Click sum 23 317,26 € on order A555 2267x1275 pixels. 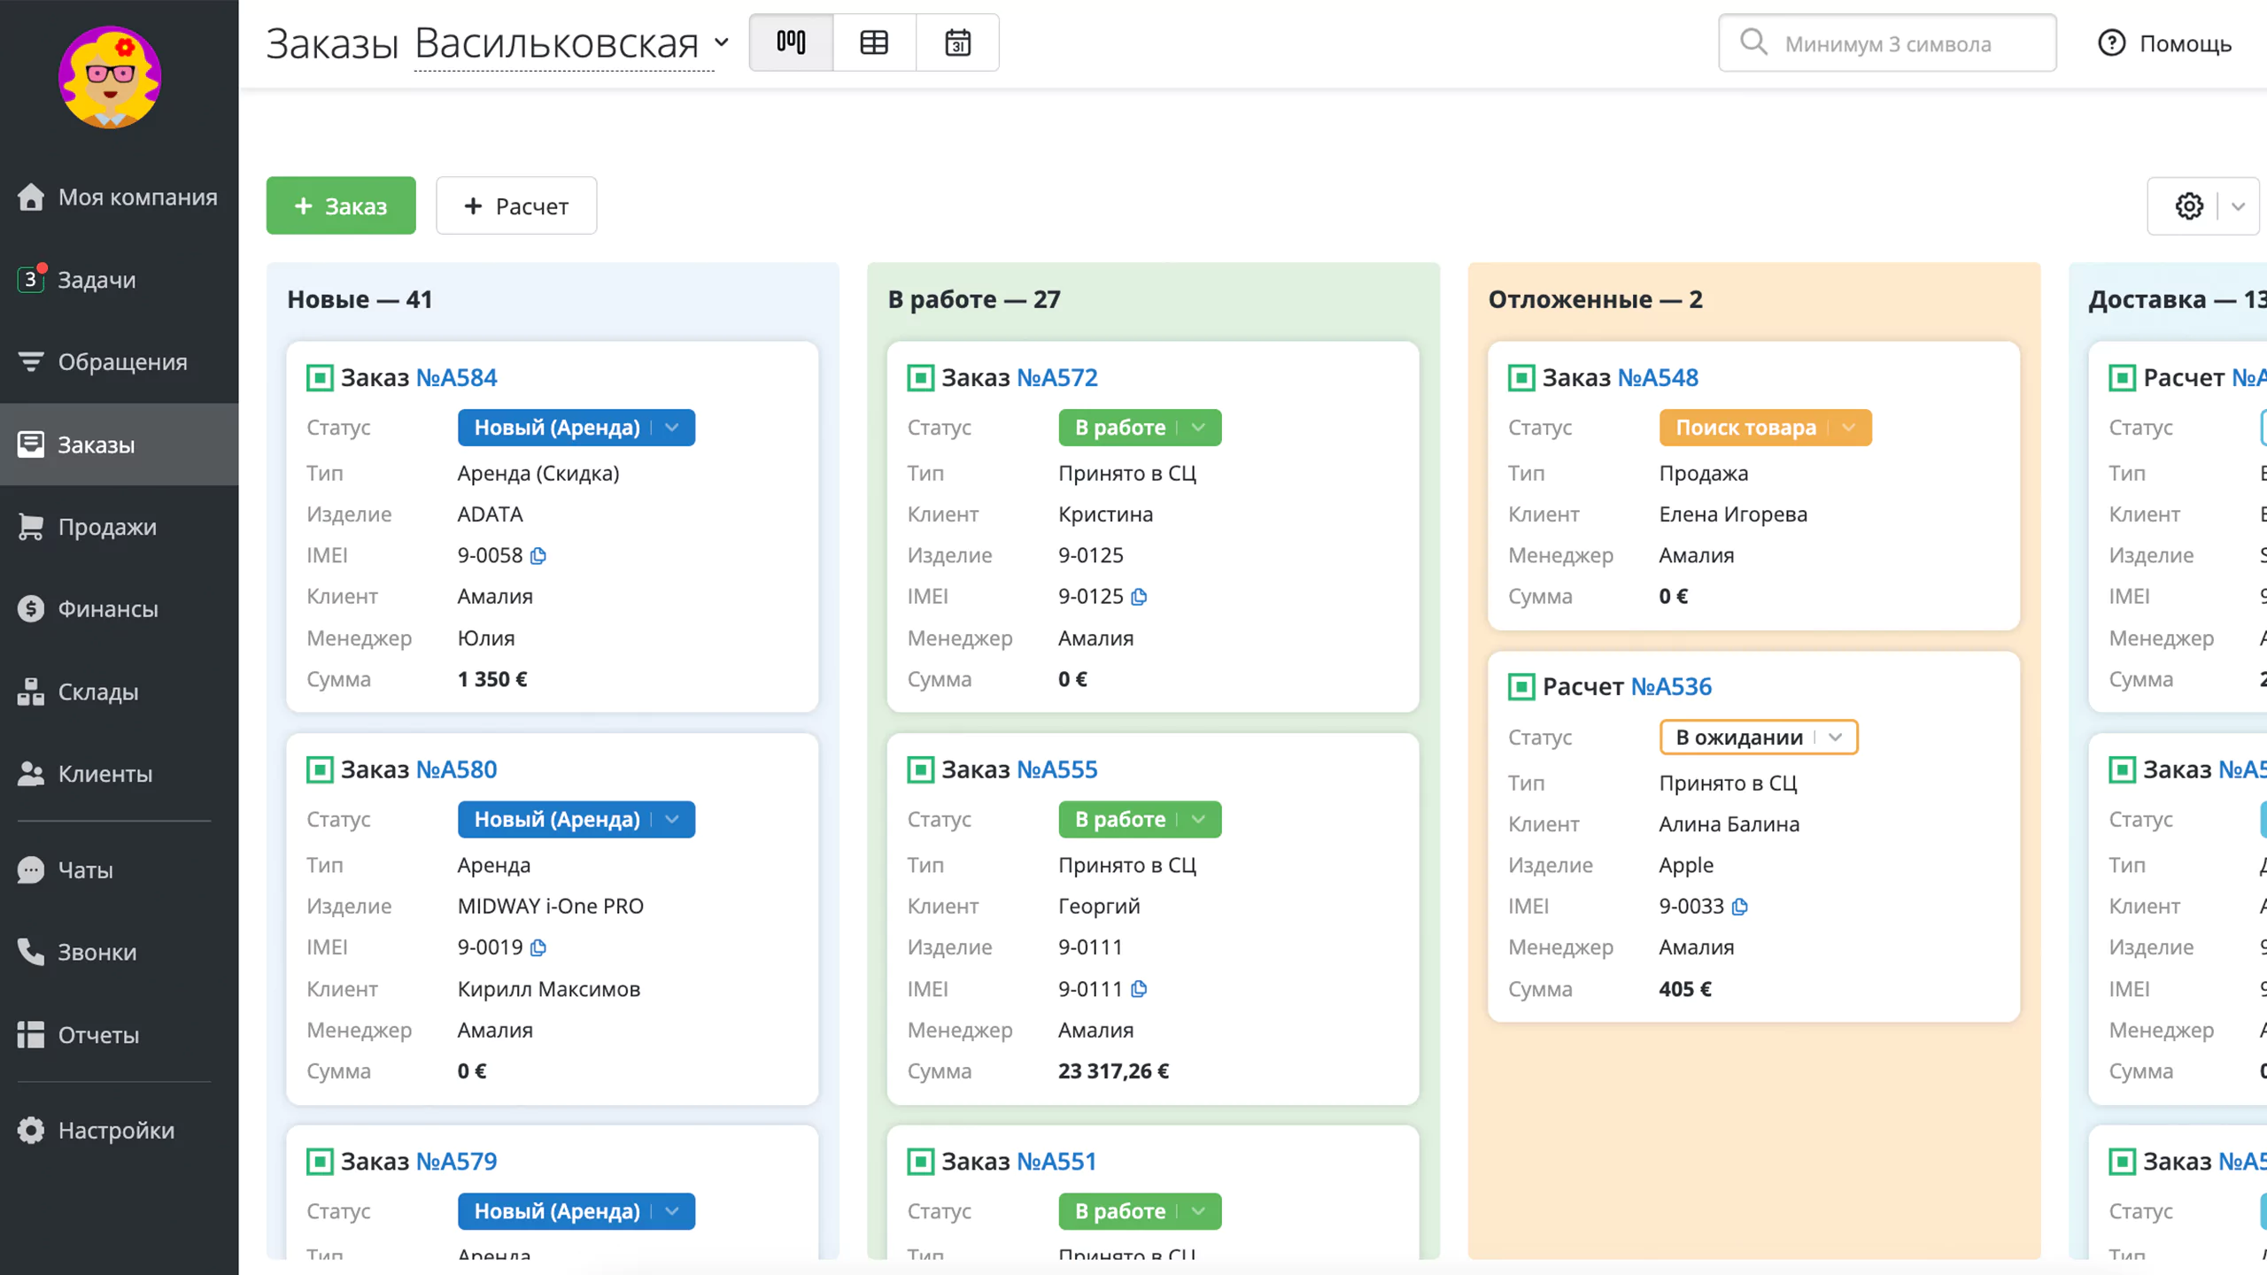pos(1113,1071)
